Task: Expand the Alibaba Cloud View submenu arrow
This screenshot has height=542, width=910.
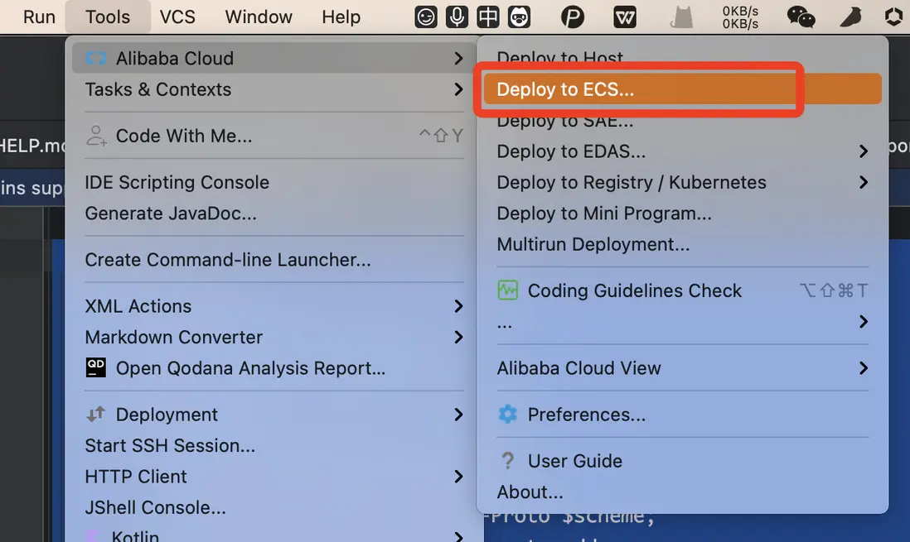Action: point(864,368)
